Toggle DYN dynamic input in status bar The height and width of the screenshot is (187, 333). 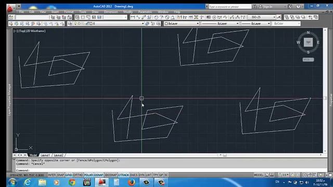142,175
